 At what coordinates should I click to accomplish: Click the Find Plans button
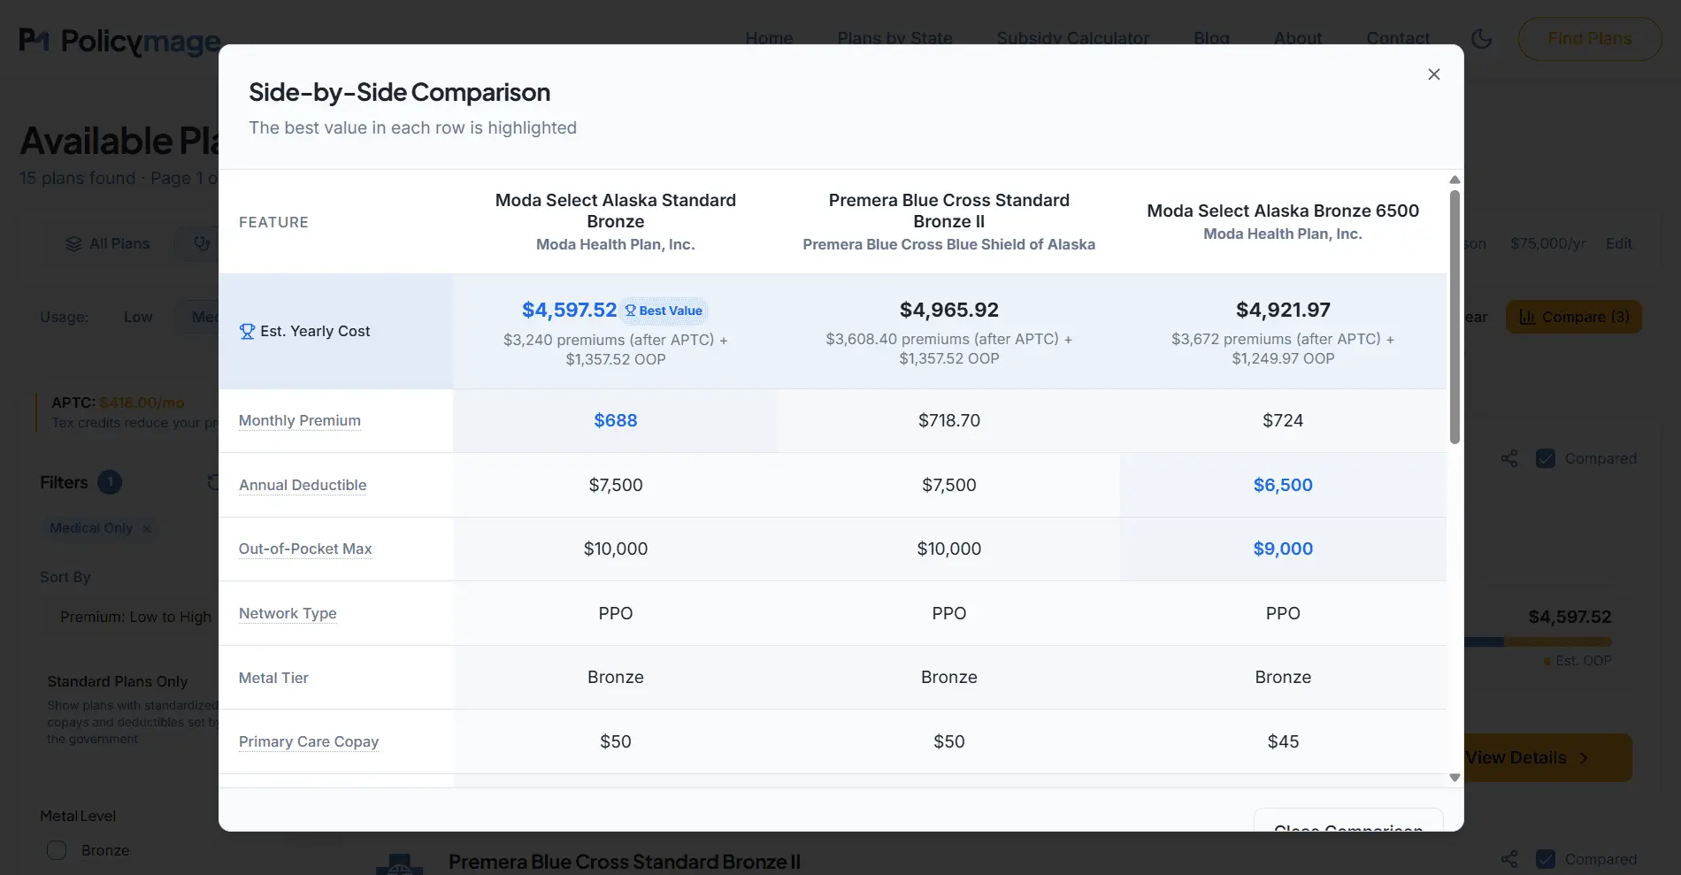coord(1590,39)
